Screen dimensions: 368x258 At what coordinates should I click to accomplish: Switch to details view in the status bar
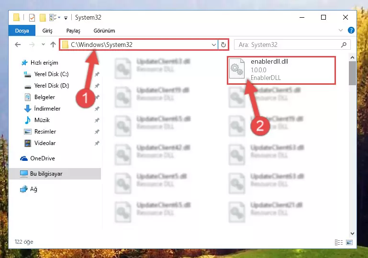pos(339,242)
